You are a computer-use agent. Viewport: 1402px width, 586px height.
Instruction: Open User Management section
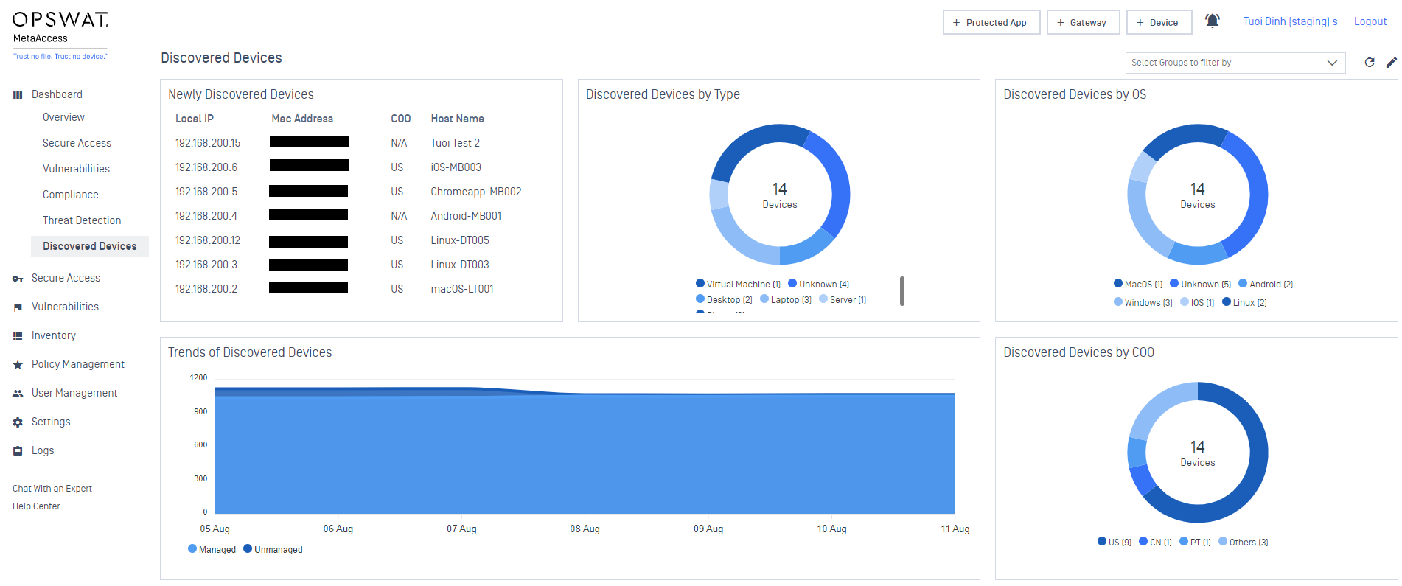tap(74, 393)
